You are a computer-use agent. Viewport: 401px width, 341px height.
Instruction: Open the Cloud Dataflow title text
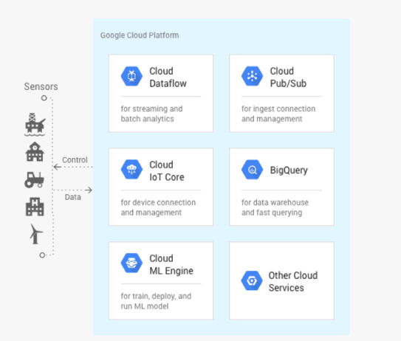tap(168, 77)
